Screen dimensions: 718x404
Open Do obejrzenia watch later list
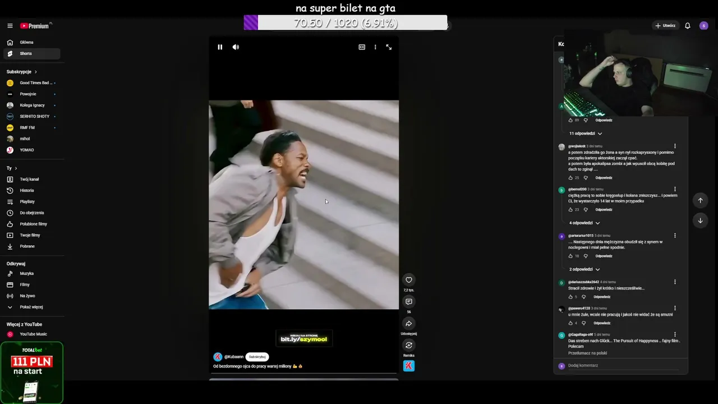tap(31, 213)
